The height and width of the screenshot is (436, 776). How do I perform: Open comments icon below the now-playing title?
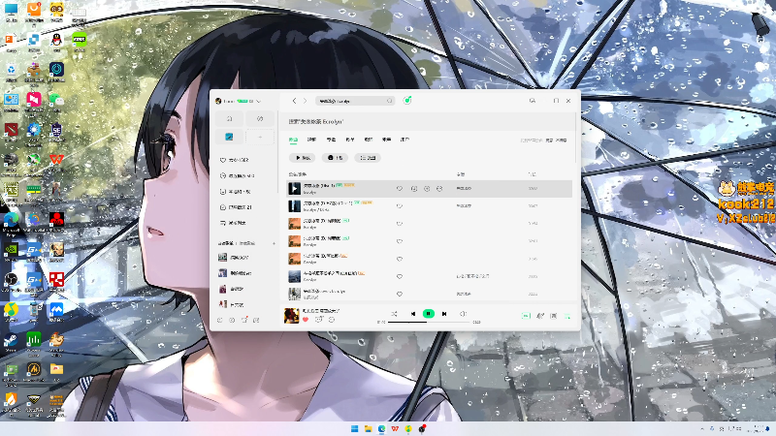pyautogui.click(x=319, y=320)
